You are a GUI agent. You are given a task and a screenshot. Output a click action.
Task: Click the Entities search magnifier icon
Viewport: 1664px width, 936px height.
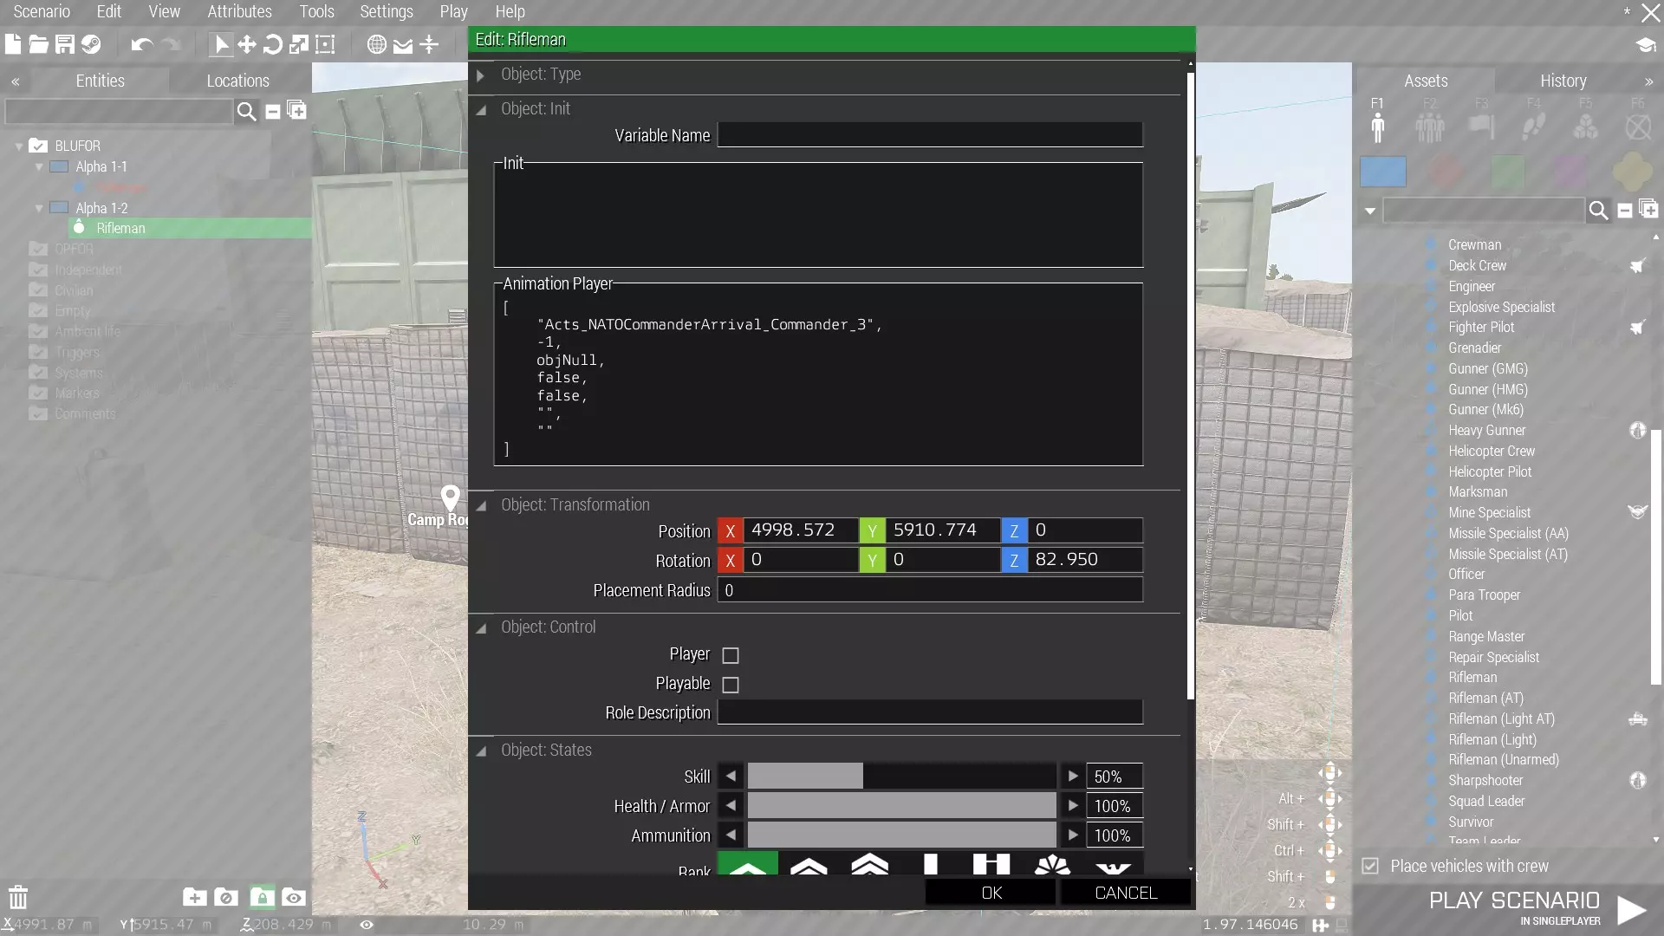pyautogui.click(x=246, y=111)
